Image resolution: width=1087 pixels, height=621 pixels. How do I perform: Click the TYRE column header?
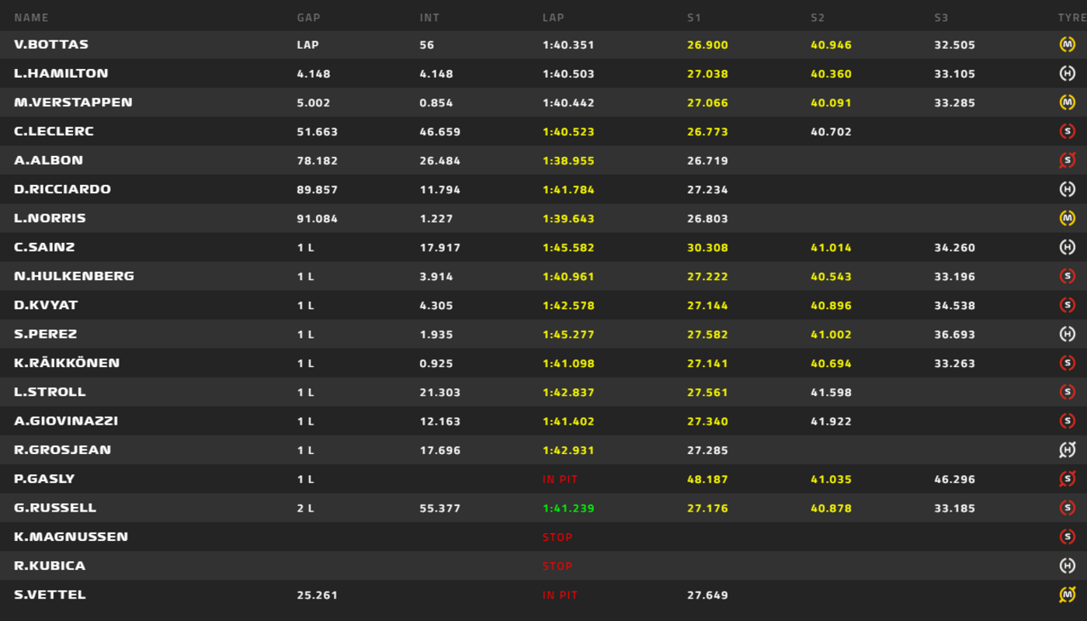pos(1071,17)
